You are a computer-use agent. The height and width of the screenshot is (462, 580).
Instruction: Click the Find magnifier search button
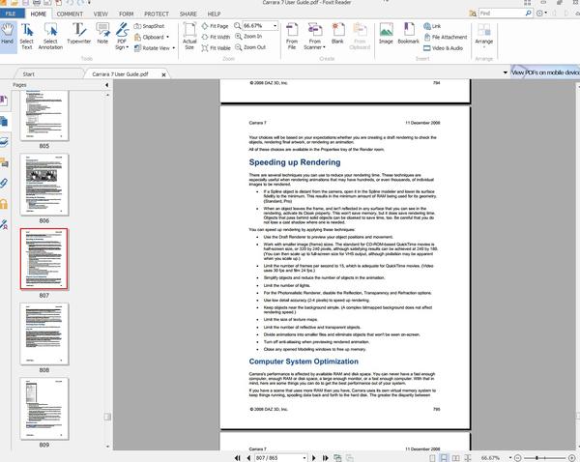(529, 13)
